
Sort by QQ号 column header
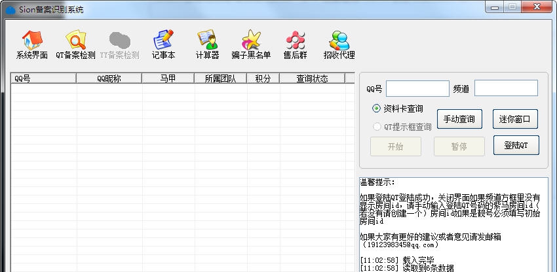click(43, 78)
